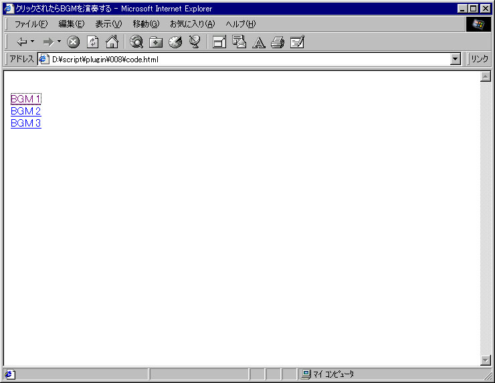Open the 編集(E) menu
495x383 pixels.
72,24
